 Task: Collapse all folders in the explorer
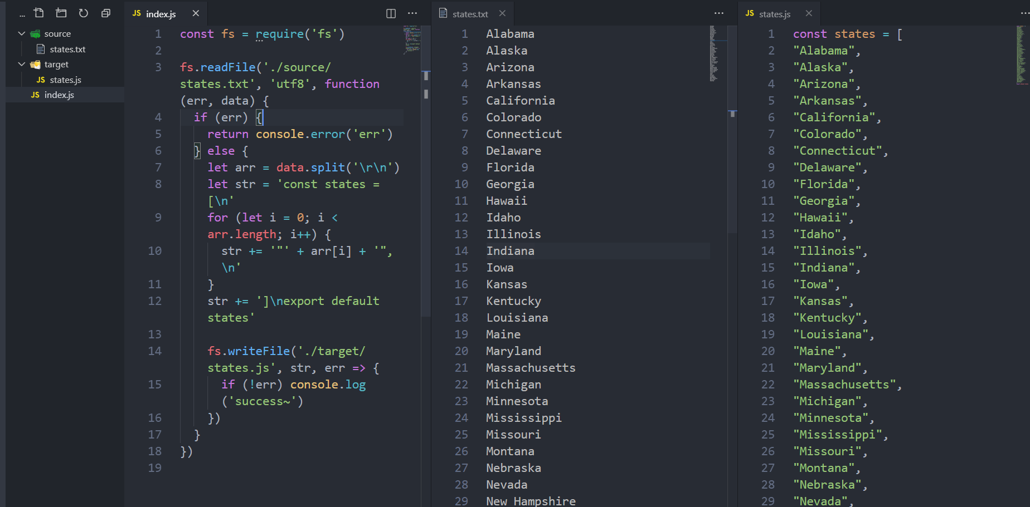click(x=105, y=13)
